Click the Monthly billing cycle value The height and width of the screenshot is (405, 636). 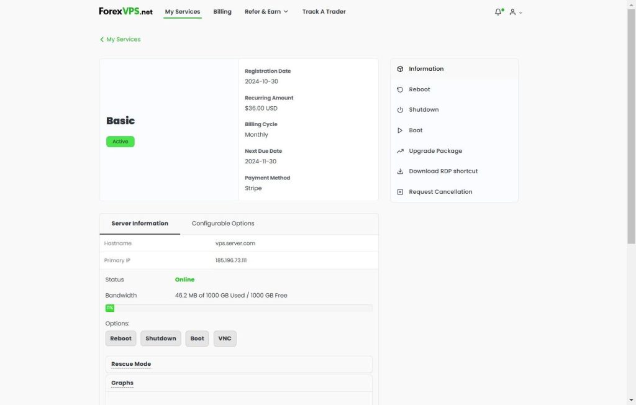coord(257,135)
